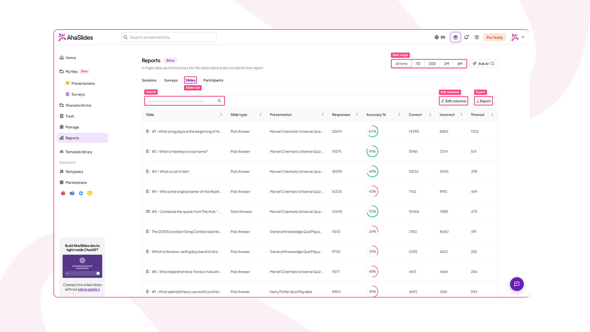Select the 30D date range
This screenshot has width=590, height=332.
click(432, 64)
